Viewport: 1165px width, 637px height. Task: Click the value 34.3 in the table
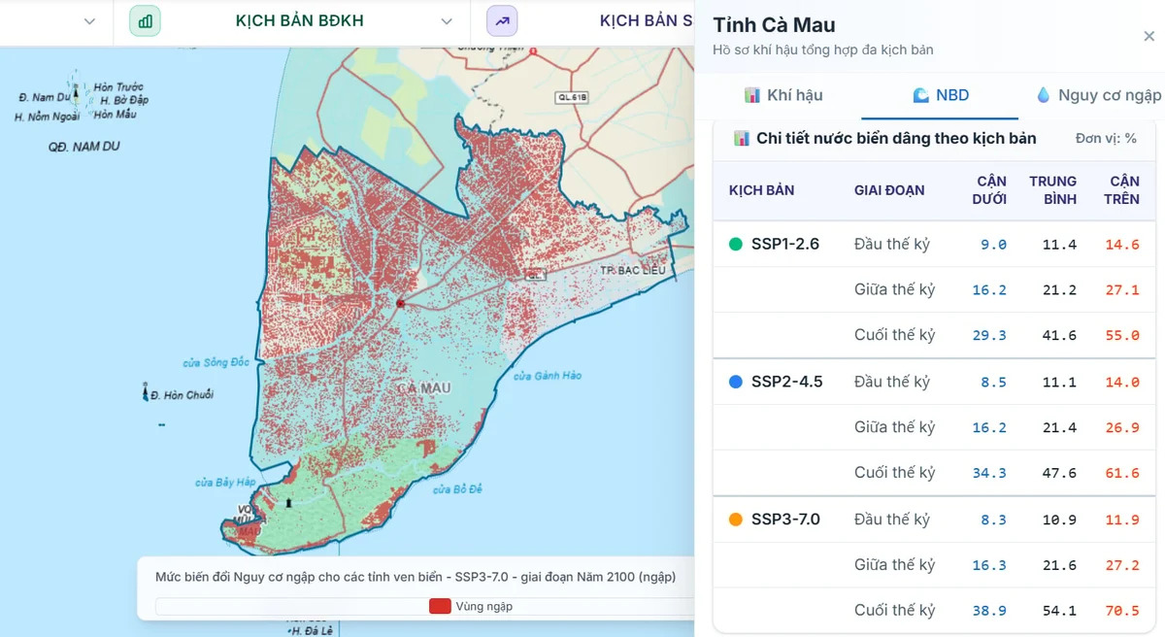coord(989,473)
